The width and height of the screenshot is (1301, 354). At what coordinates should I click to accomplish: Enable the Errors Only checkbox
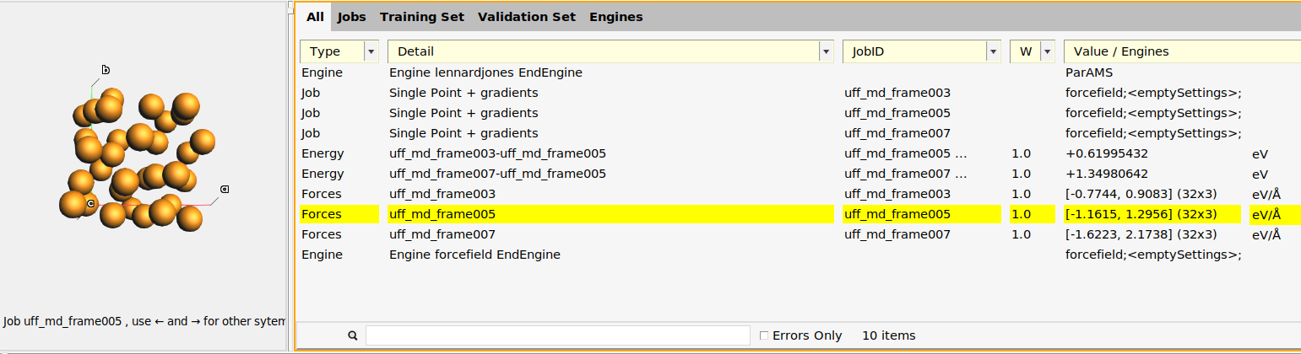(764, 335)
